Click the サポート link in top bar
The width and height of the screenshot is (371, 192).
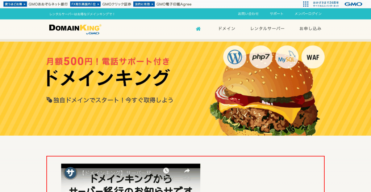coord(276,14)
